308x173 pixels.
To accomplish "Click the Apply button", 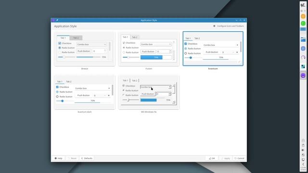I will coord(225,158).
